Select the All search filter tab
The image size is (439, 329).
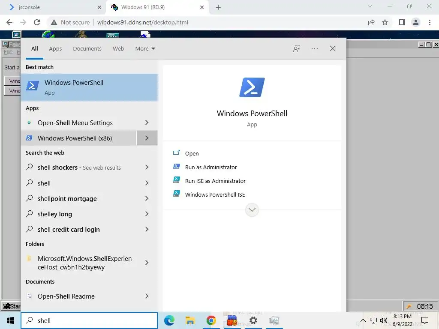(35, 48)
